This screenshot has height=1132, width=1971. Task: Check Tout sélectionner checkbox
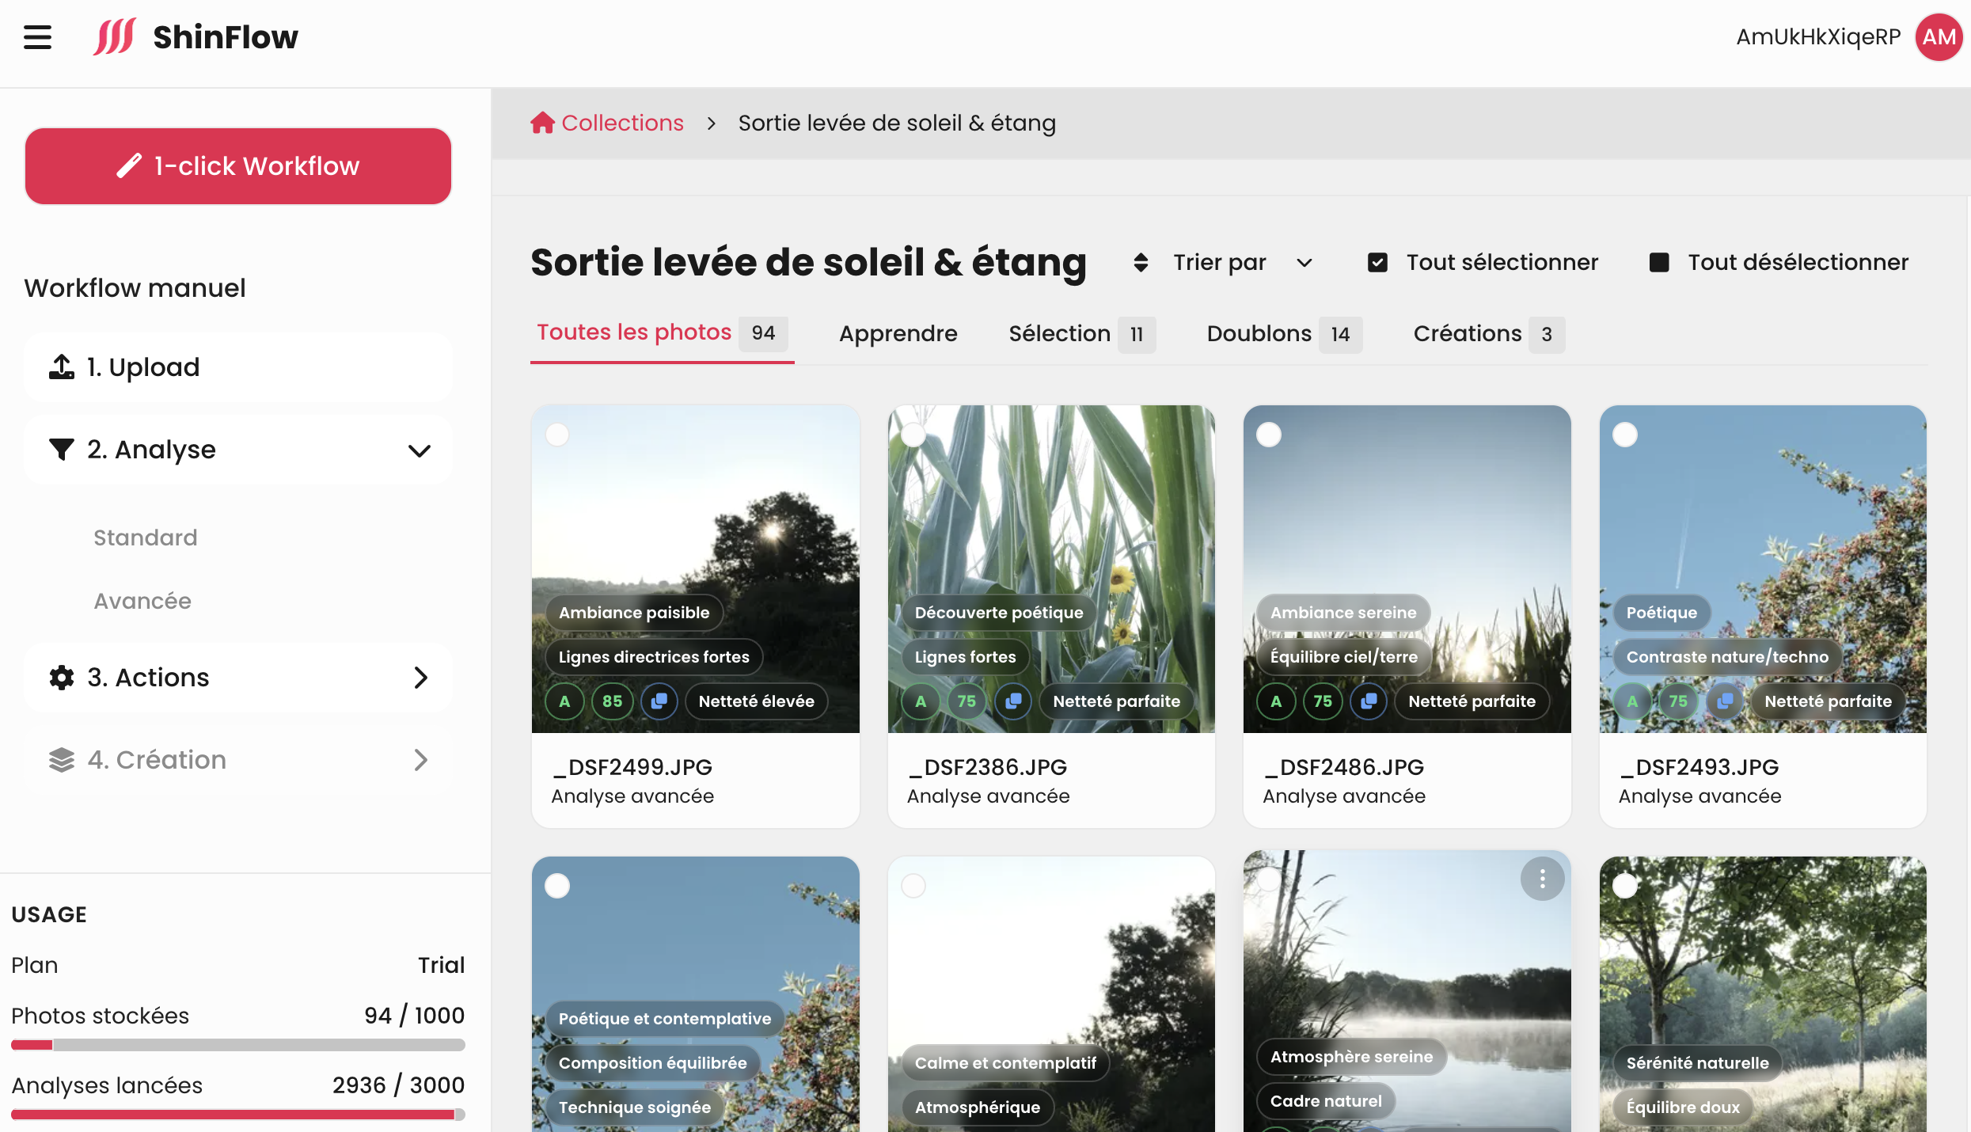[x=1377, y=263]
